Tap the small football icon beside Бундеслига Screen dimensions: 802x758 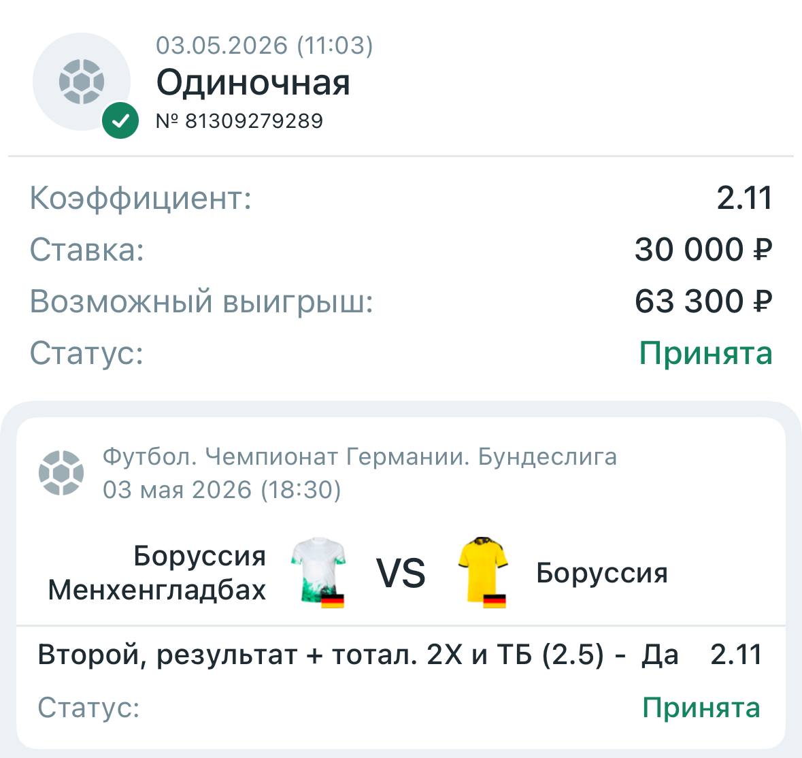[x=61, y=473]
